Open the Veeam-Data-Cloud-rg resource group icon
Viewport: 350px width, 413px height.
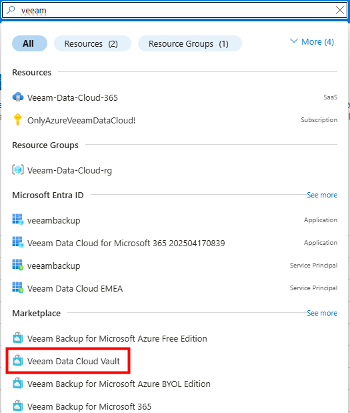pos(18,169)
